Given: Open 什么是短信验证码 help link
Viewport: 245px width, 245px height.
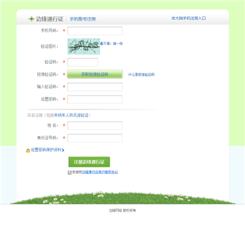Looking at the screenshot, I should tap(142, 74).
